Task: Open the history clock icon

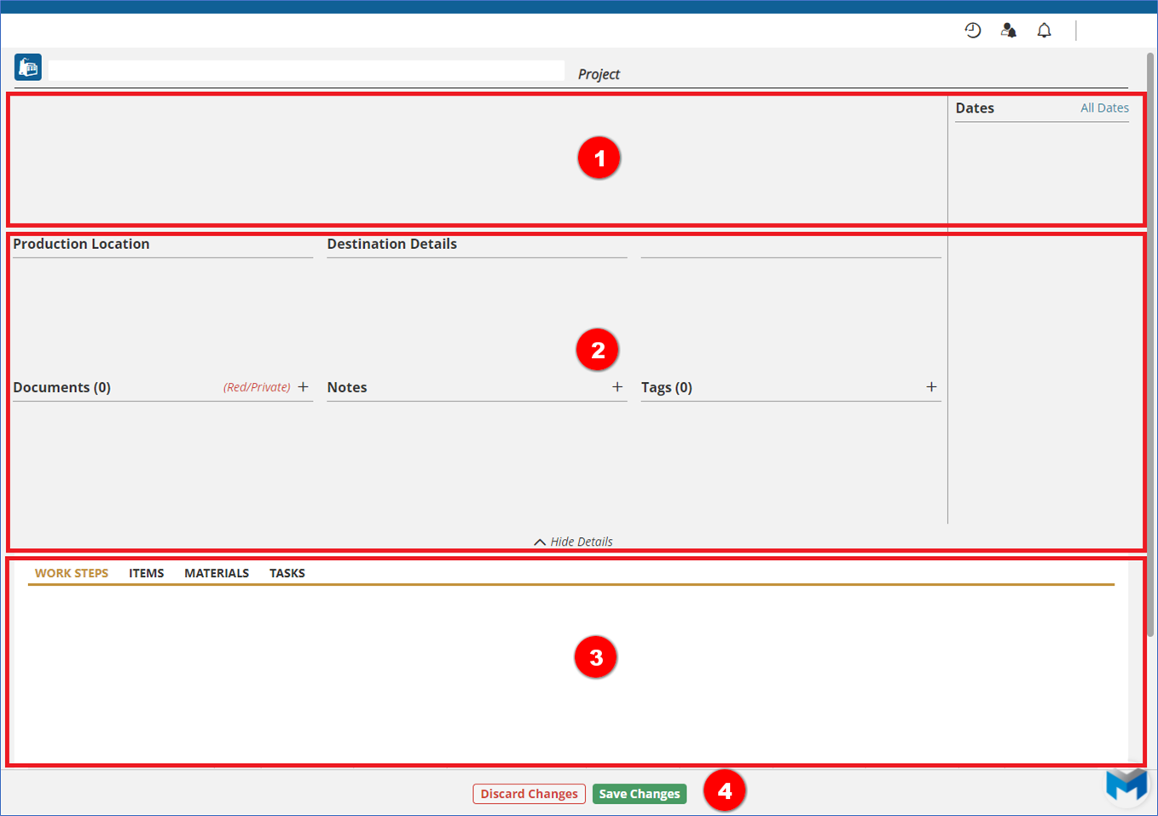Action: pyautogui.click(x=972, y=31)
